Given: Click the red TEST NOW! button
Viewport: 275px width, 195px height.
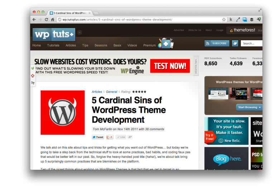Looking at the screenshot, I should tap(170, 66).
